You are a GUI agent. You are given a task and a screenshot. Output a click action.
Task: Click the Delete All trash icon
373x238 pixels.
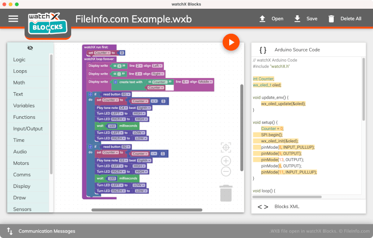coord(331,19)
